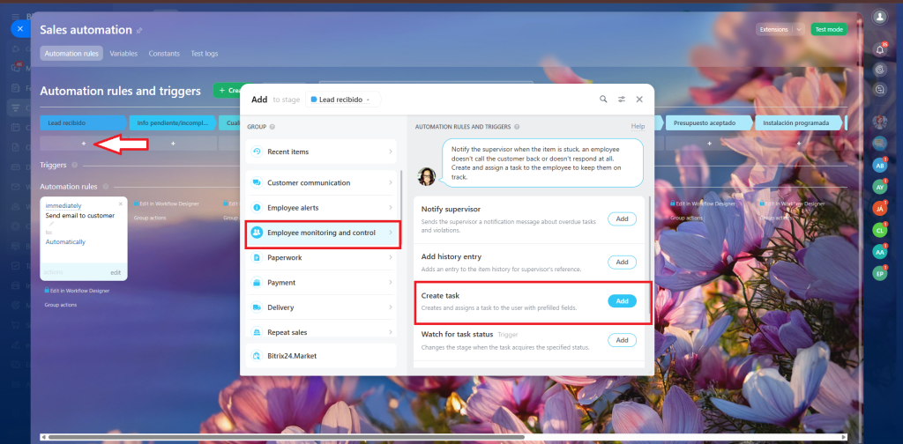Click the AB user avatar in the sidebar
The height and width of the screenshot is (444, 903).
[x=879, y=165]
